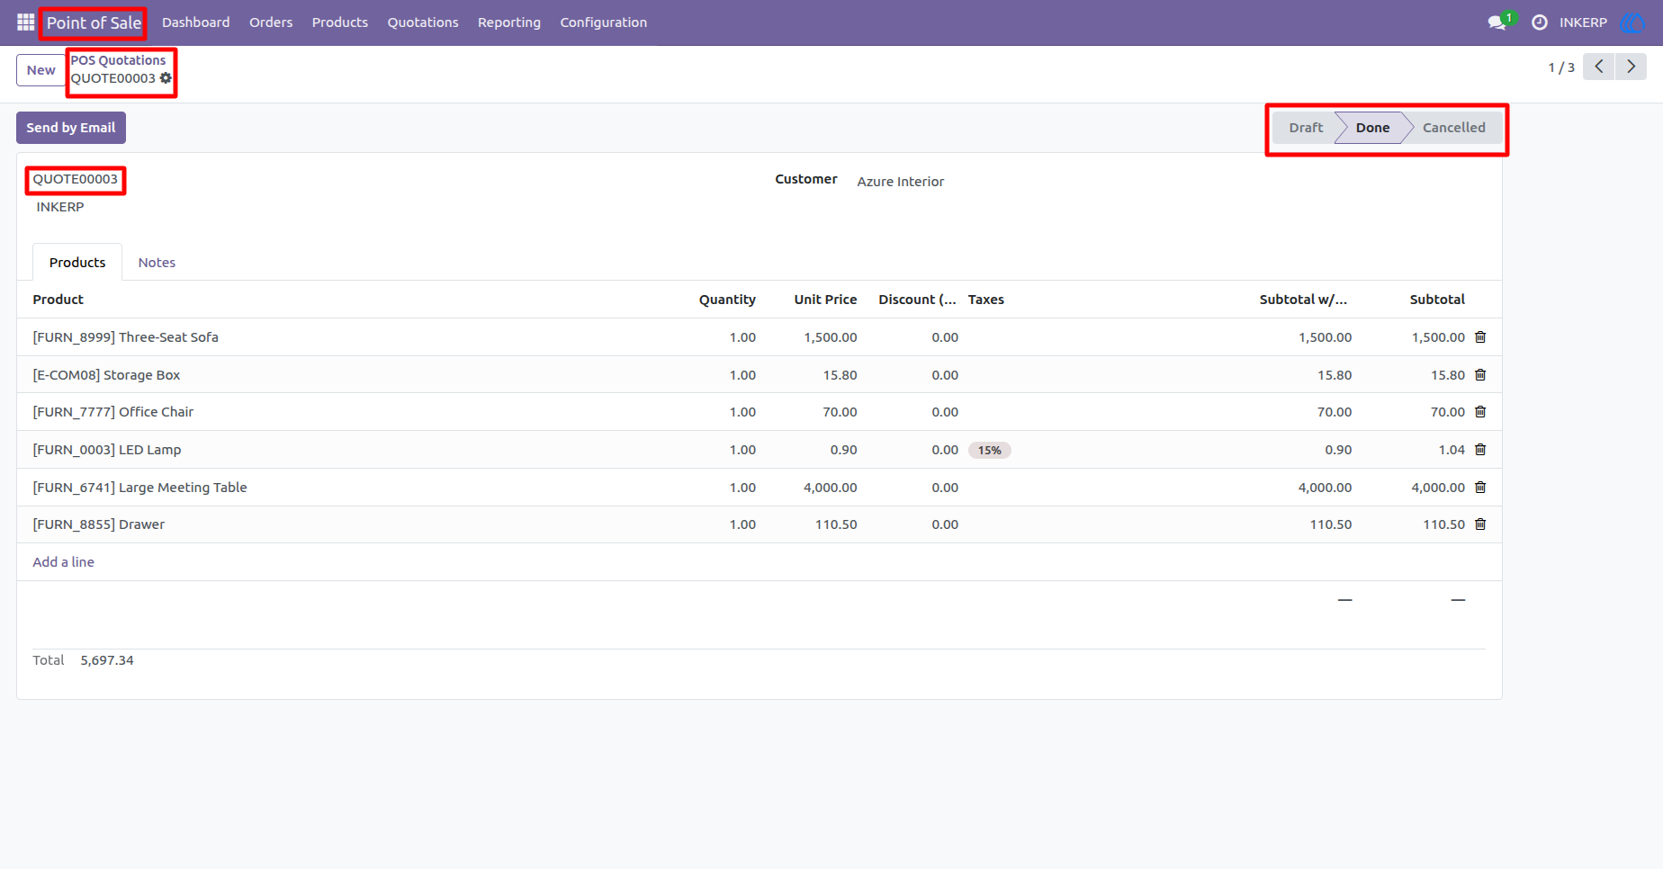The width and height of the screenshot is (1663, 869).
Task: Sort by the Unit Price column header
Action: [x=825, y=300]
